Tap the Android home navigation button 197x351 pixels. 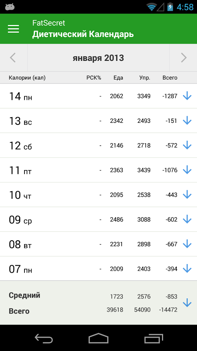point(98,338)
